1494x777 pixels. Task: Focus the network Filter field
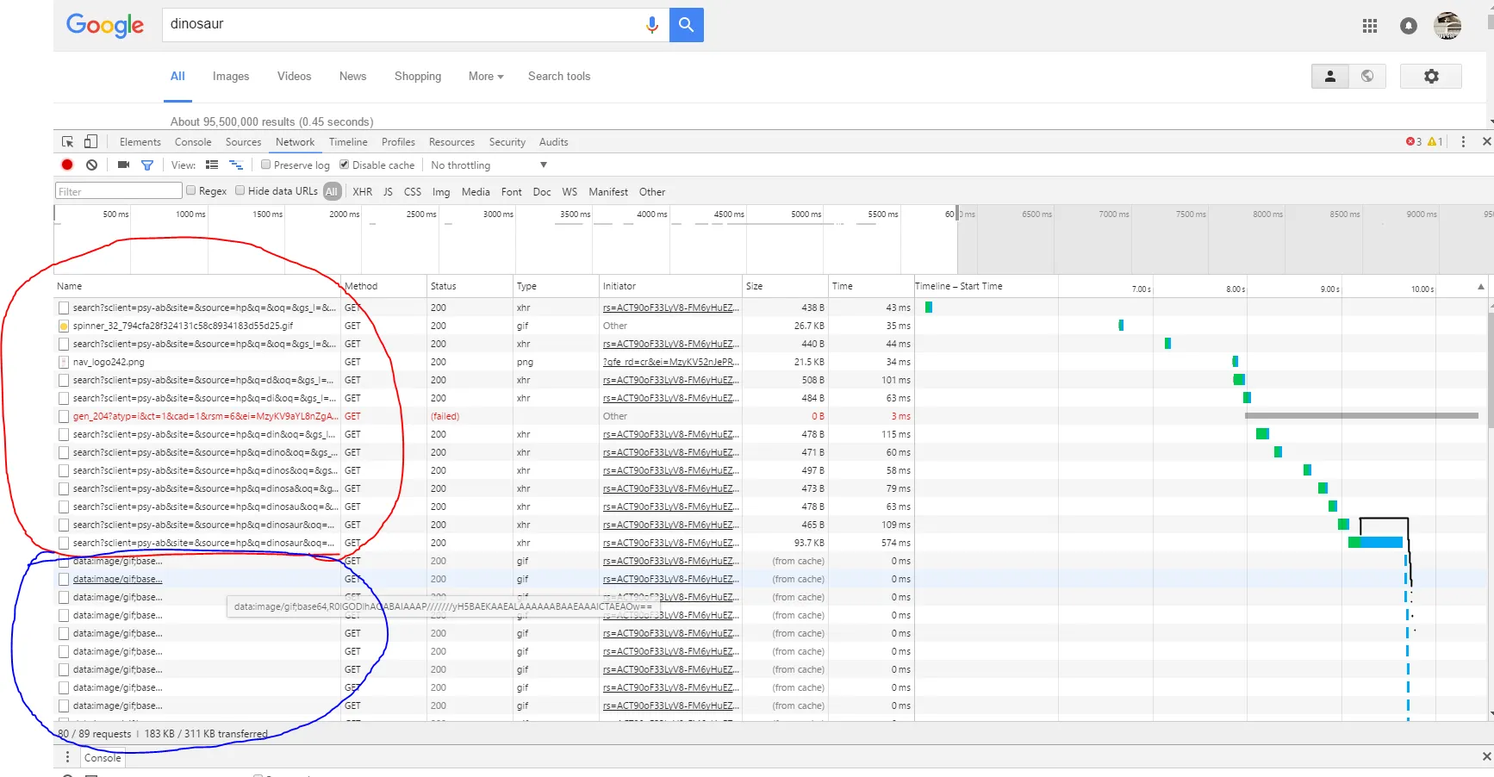119,191
